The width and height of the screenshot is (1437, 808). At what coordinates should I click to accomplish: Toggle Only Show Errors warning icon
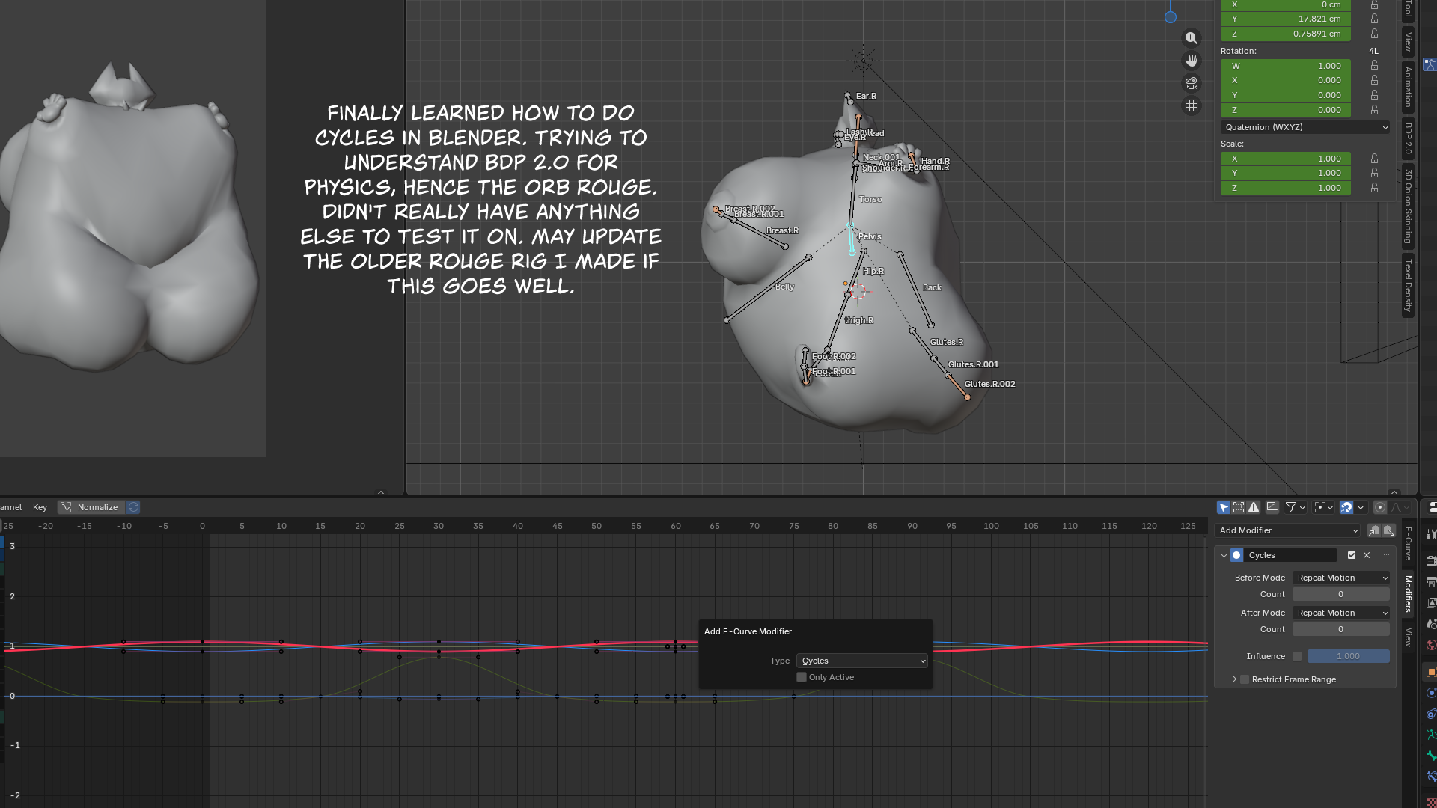(1254, 507)
